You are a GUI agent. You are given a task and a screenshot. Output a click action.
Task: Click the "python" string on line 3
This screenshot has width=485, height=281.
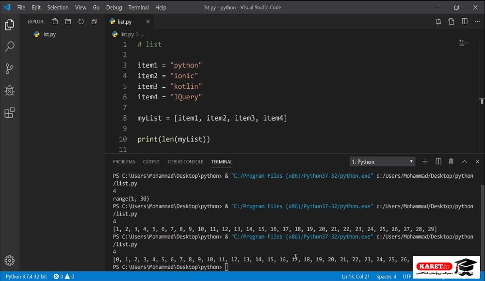pyautogui.click(x=186, y=65)
